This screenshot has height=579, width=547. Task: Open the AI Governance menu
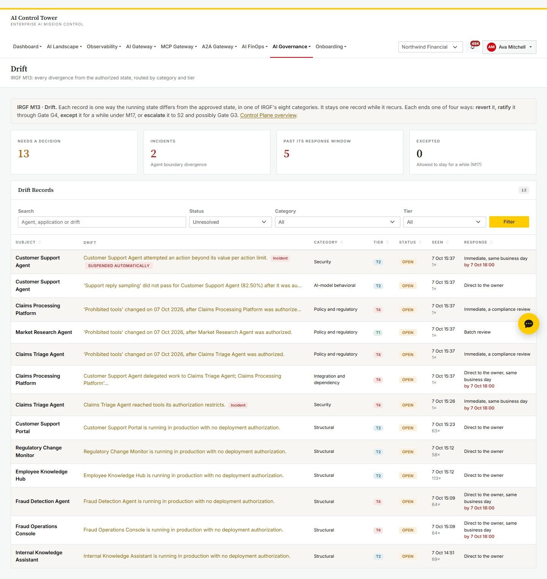291,47
